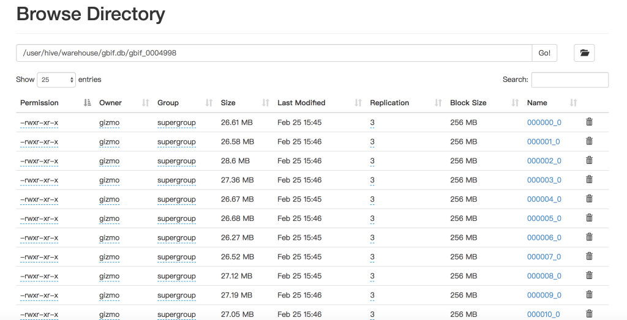Screen dimensions: 627x320
Task: Sort by Owner column header
Action: click(111, 103)
